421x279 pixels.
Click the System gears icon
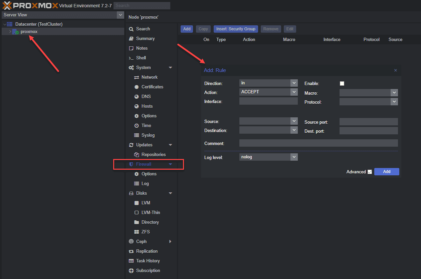click(x=131, y=68)
